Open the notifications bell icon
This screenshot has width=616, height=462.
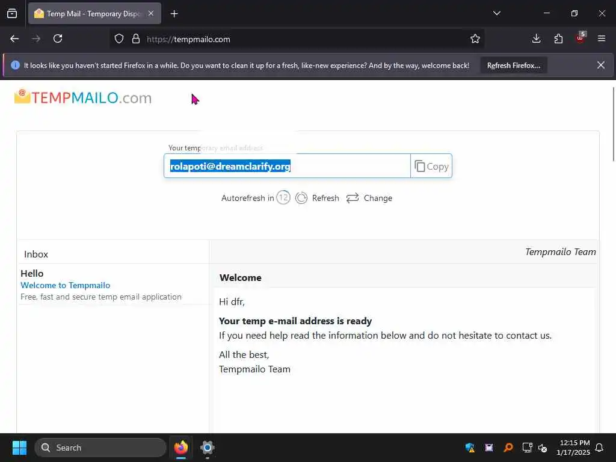tap(600, 448)
